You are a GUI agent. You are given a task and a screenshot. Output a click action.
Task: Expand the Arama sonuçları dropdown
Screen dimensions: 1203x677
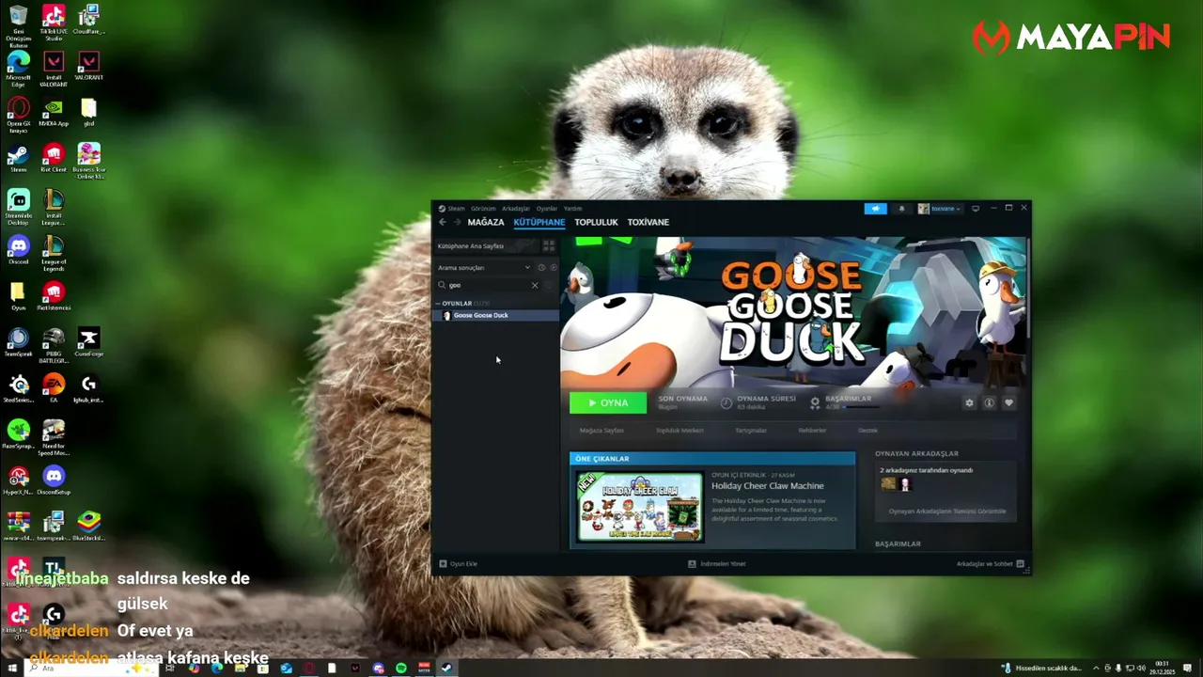point(484,268)
